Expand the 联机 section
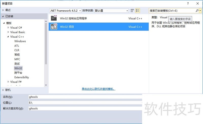 (3, 90)
